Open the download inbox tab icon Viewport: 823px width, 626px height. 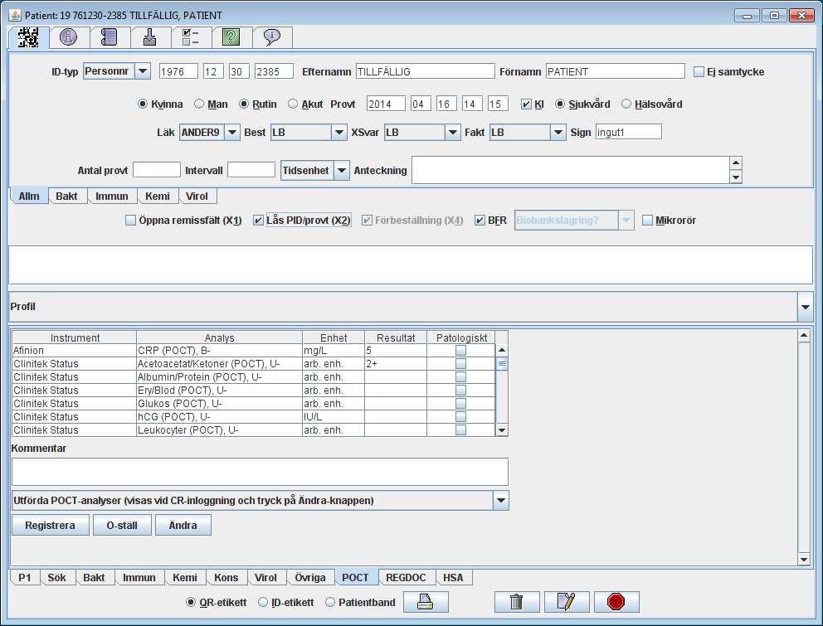click(x=149, y=36)
